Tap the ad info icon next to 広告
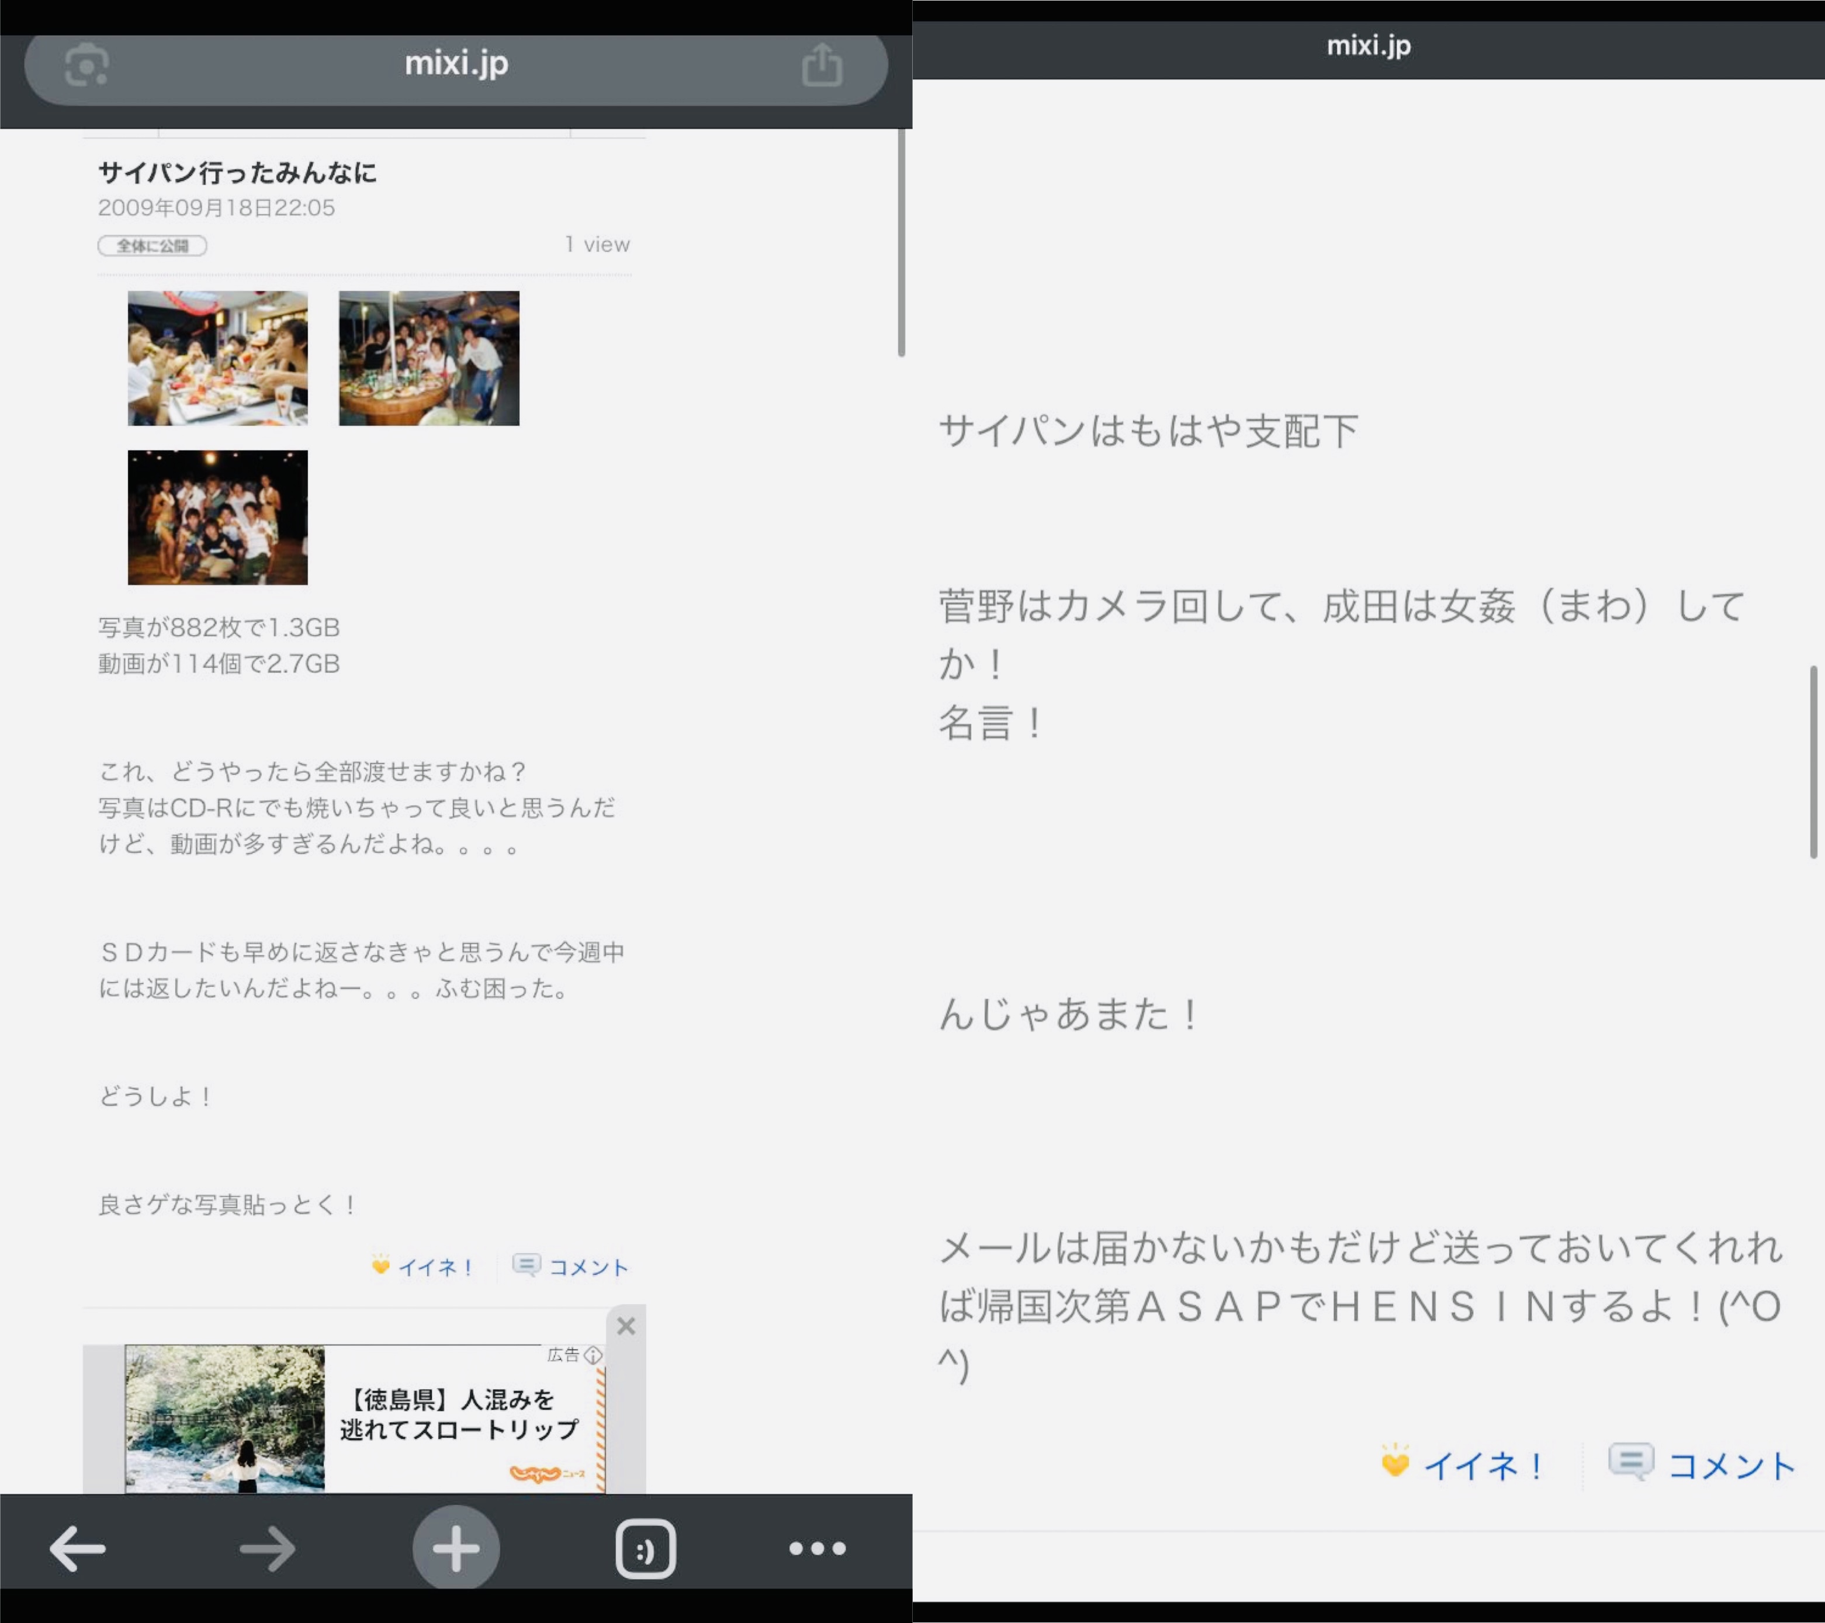 pos(593,1355)
